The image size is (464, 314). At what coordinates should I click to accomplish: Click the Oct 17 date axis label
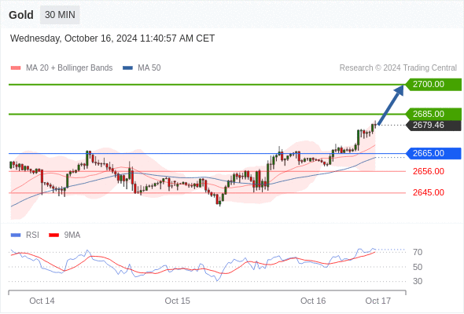point(378,301)
